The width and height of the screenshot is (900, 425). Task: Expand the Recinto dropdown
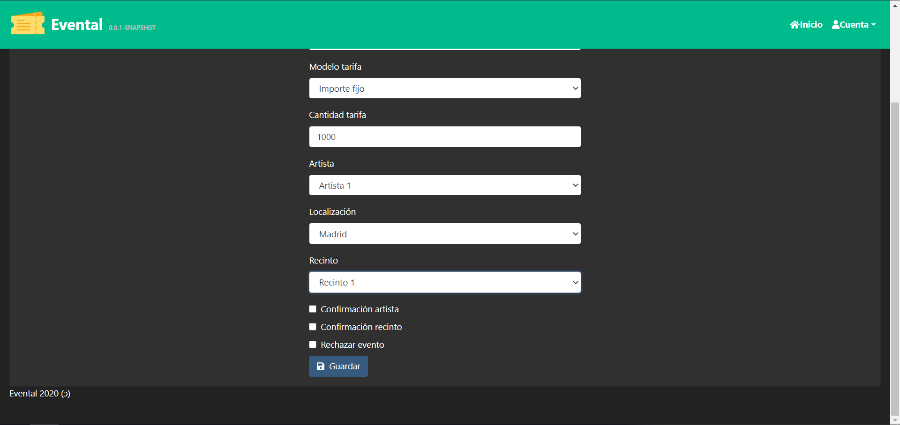click(x=444, y=283)
